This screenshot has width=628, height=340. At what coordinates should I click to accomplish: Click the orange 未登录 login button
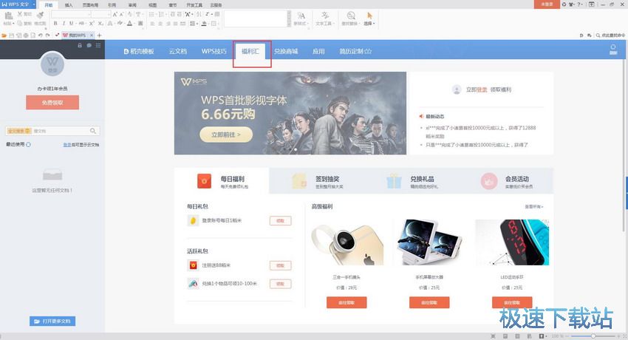[x=547, y=4]
